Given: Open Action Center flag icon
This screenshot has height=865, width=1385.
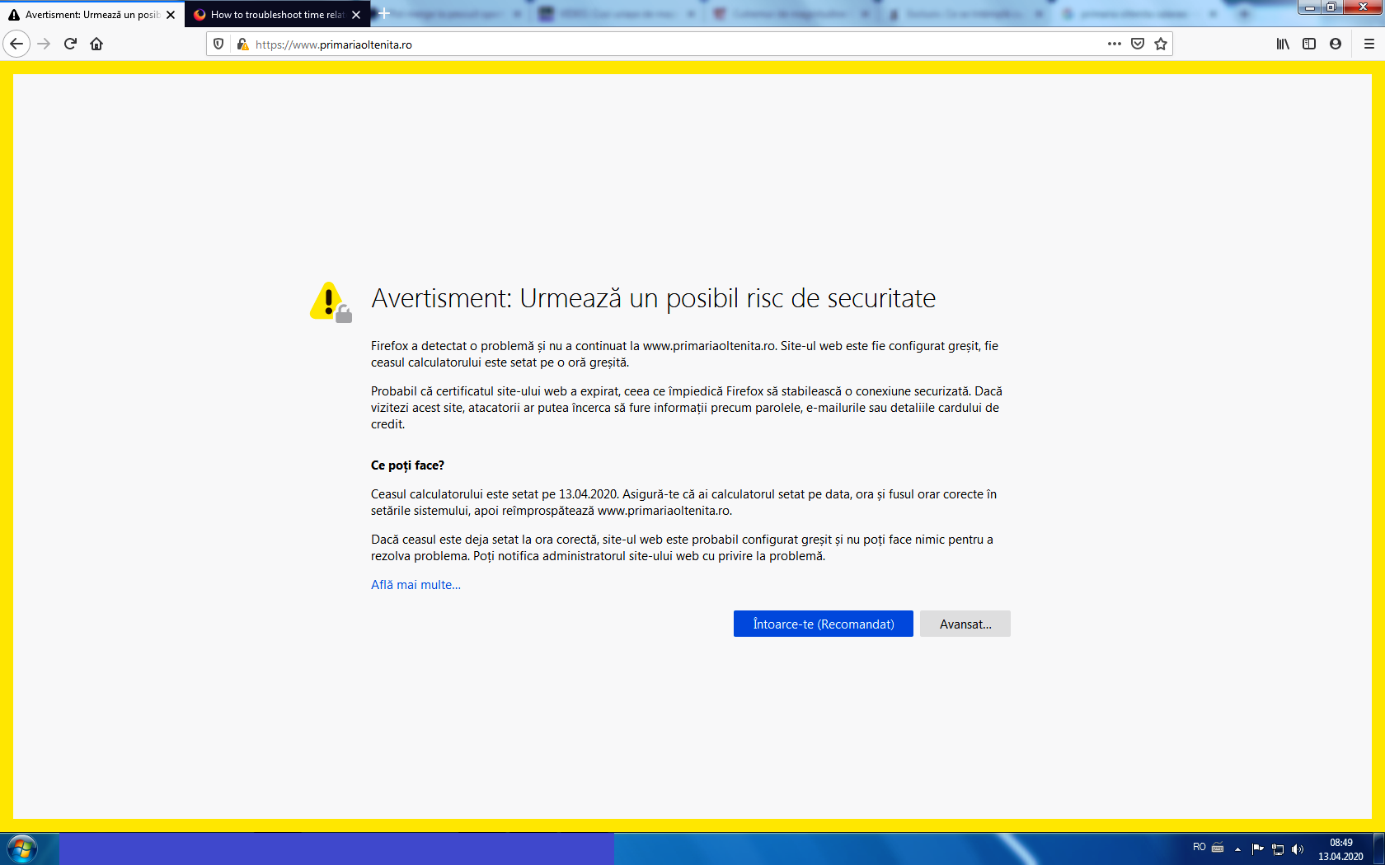Looking at the screenshot, I should 1257,849.
